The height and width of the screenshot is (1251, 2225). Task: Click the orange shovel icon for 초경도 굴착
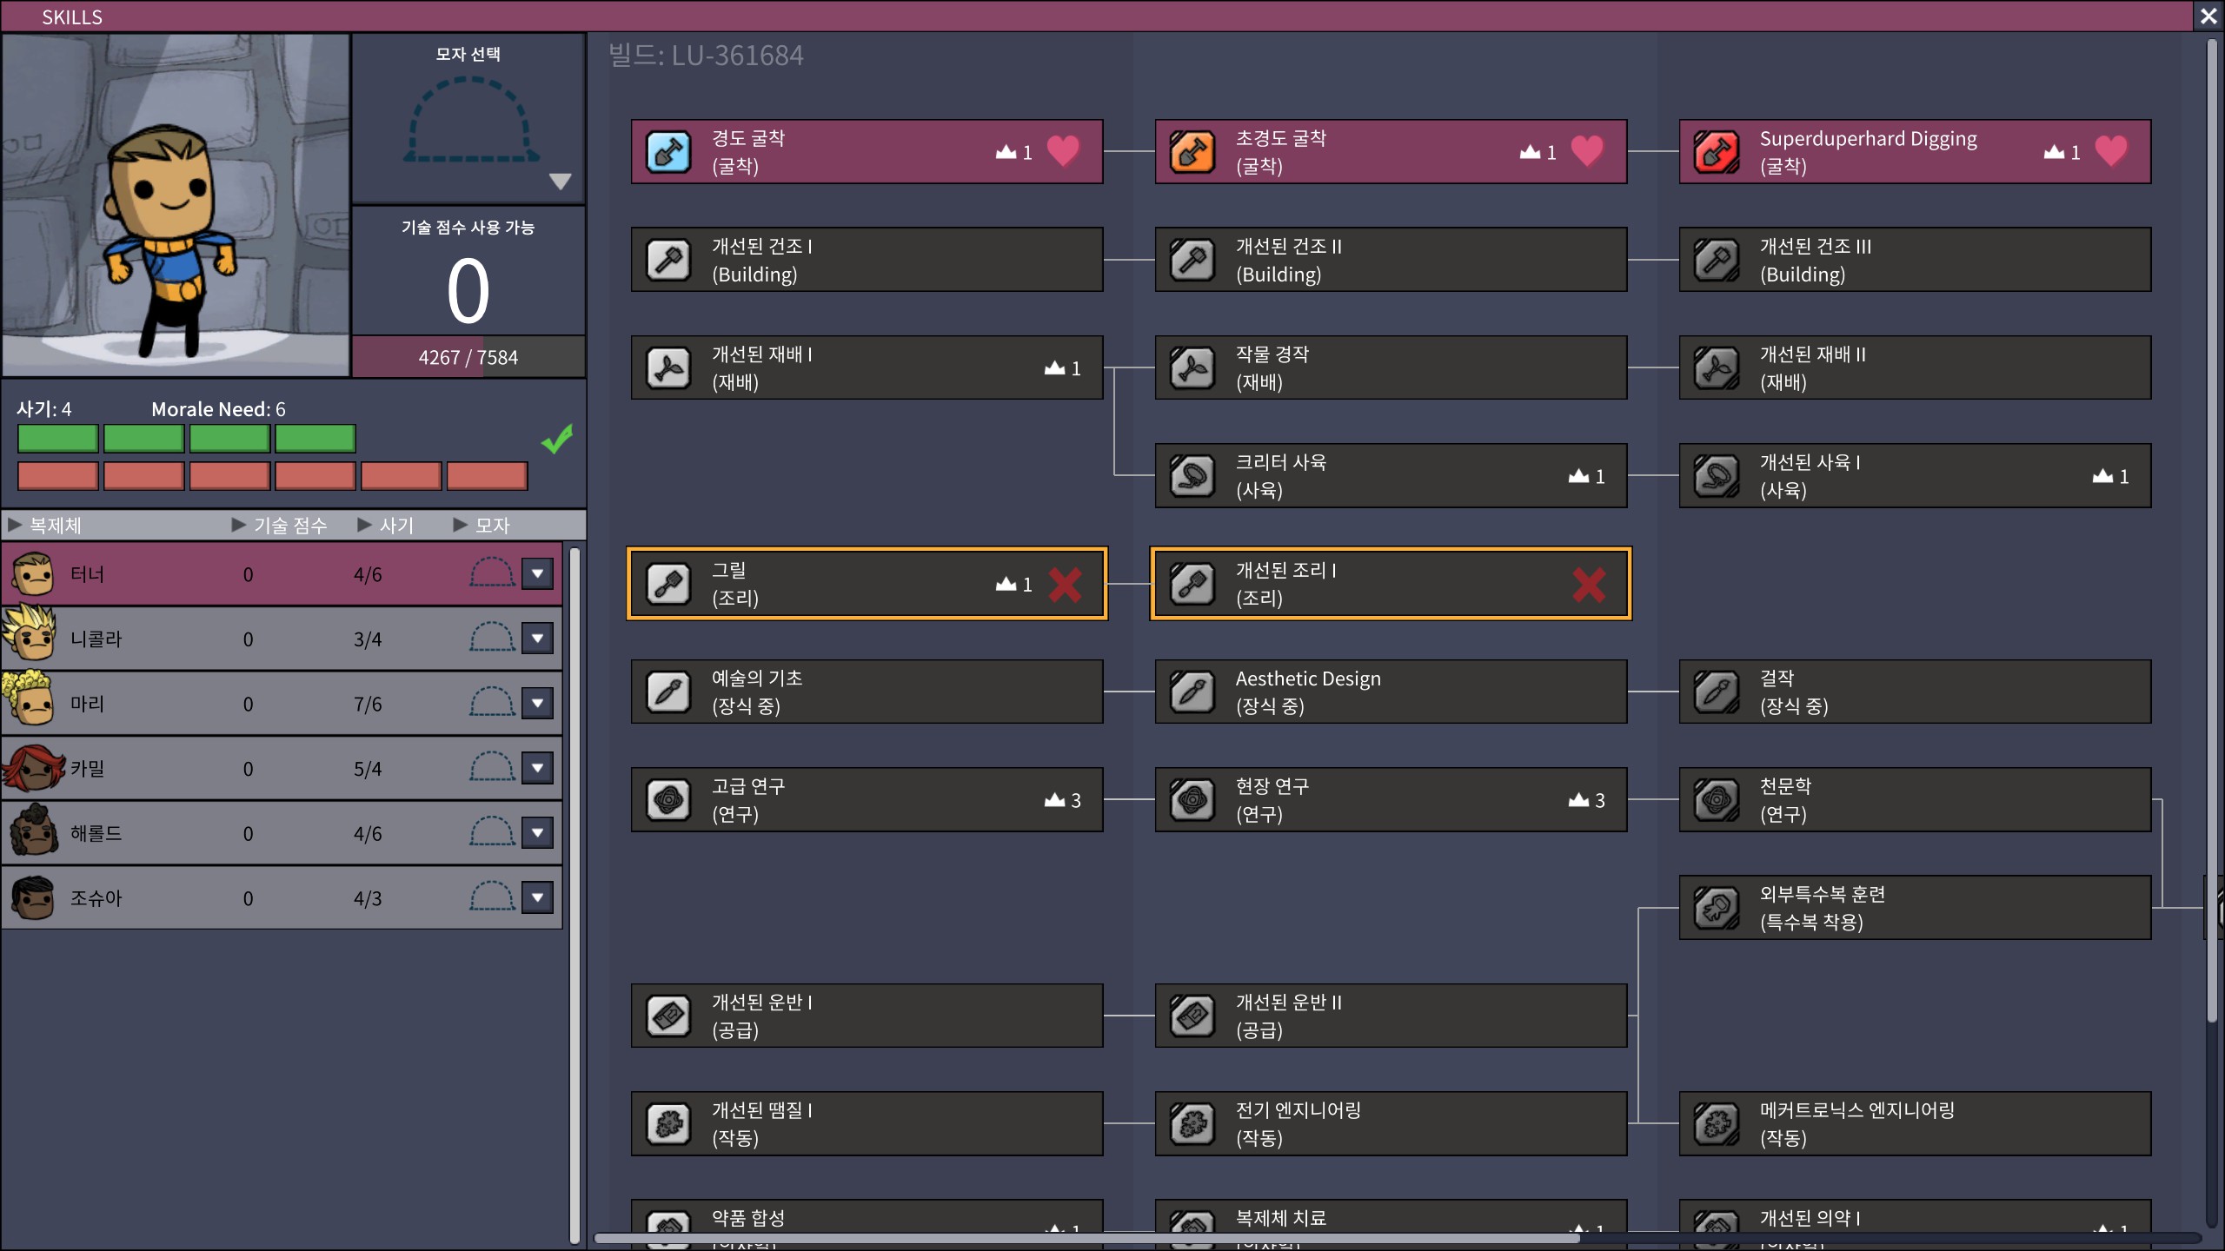(1192, 152)
